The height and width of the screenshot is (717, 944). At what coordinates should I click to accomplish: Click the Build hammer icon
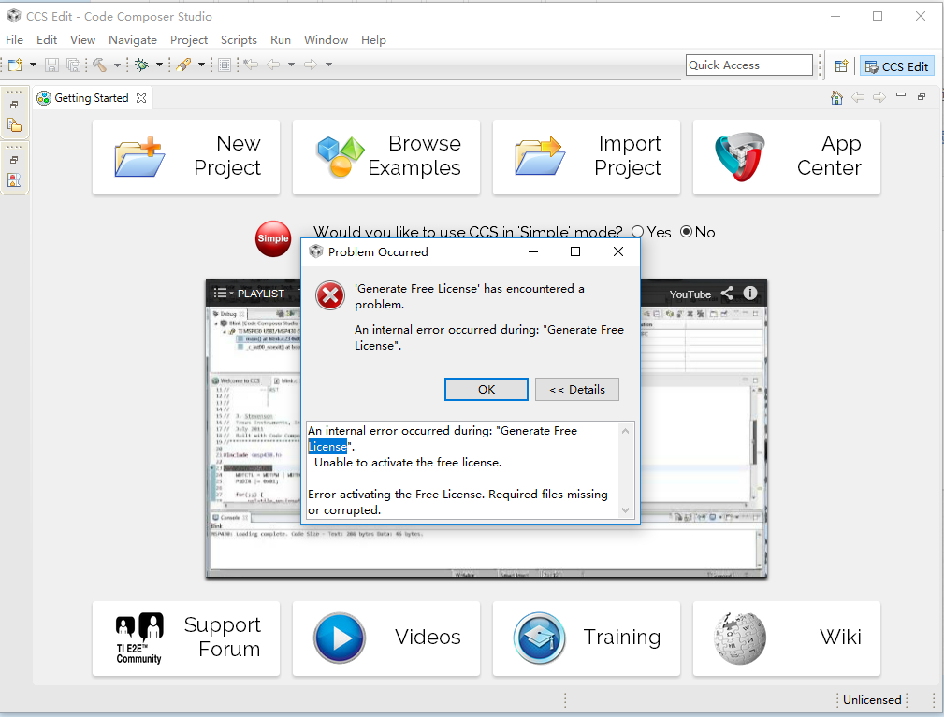tap(99, 65)
